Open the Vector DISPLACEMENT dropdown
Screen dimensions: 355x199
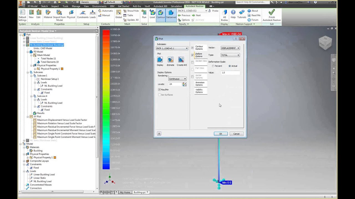tap(230, 48)
